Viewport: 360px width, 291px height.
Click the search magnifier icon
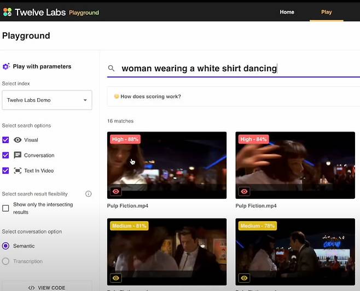click(x=112, y=69)
